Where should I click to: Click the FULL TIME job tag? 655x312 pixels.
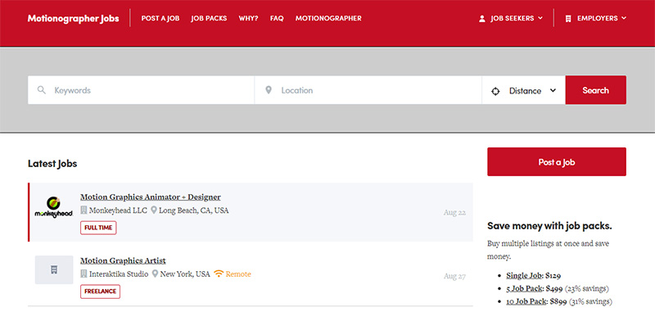(x=98, y=228)
